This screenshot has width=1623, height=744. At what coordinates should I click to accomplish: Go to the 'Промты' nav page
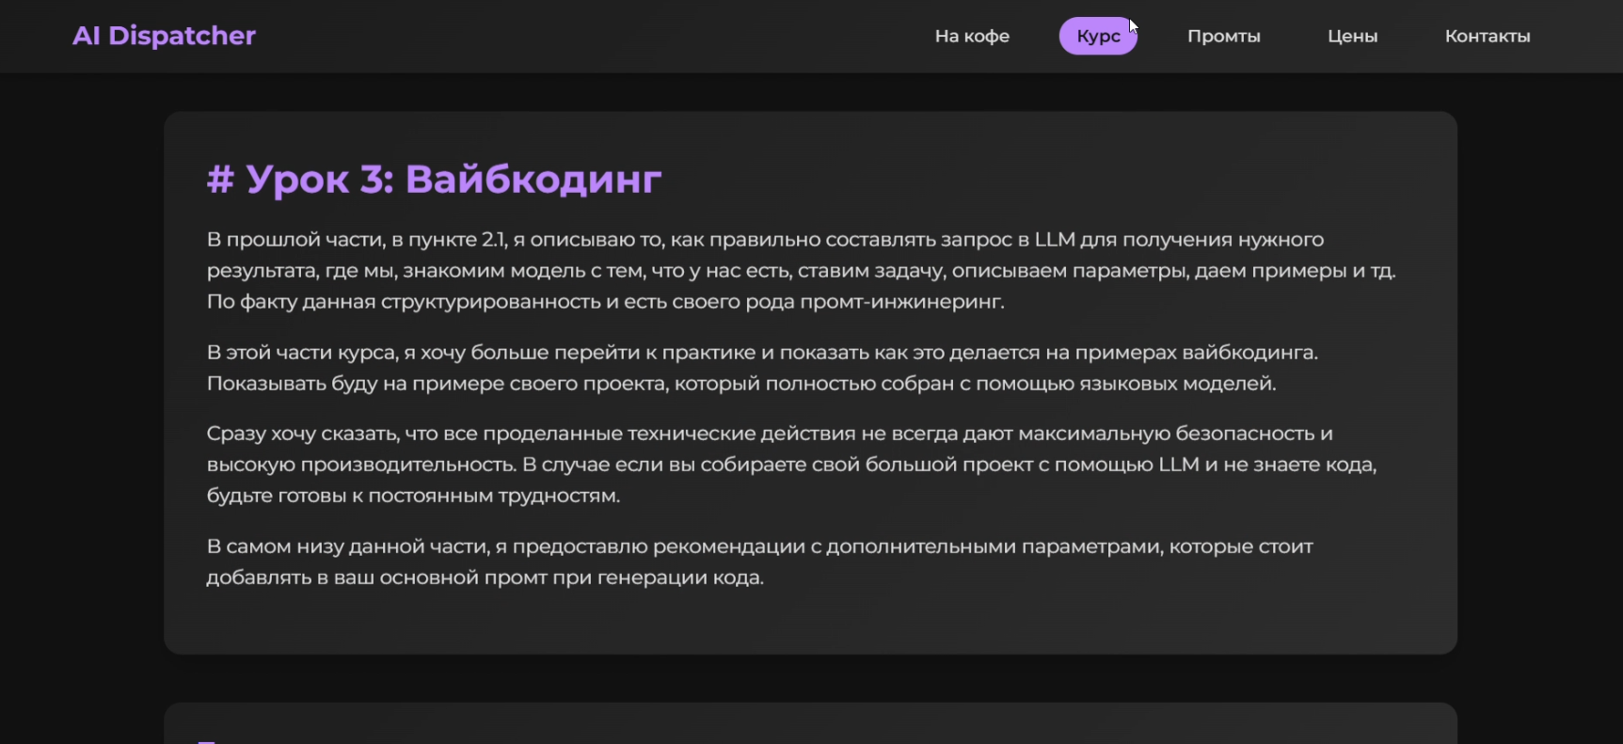1223,36
